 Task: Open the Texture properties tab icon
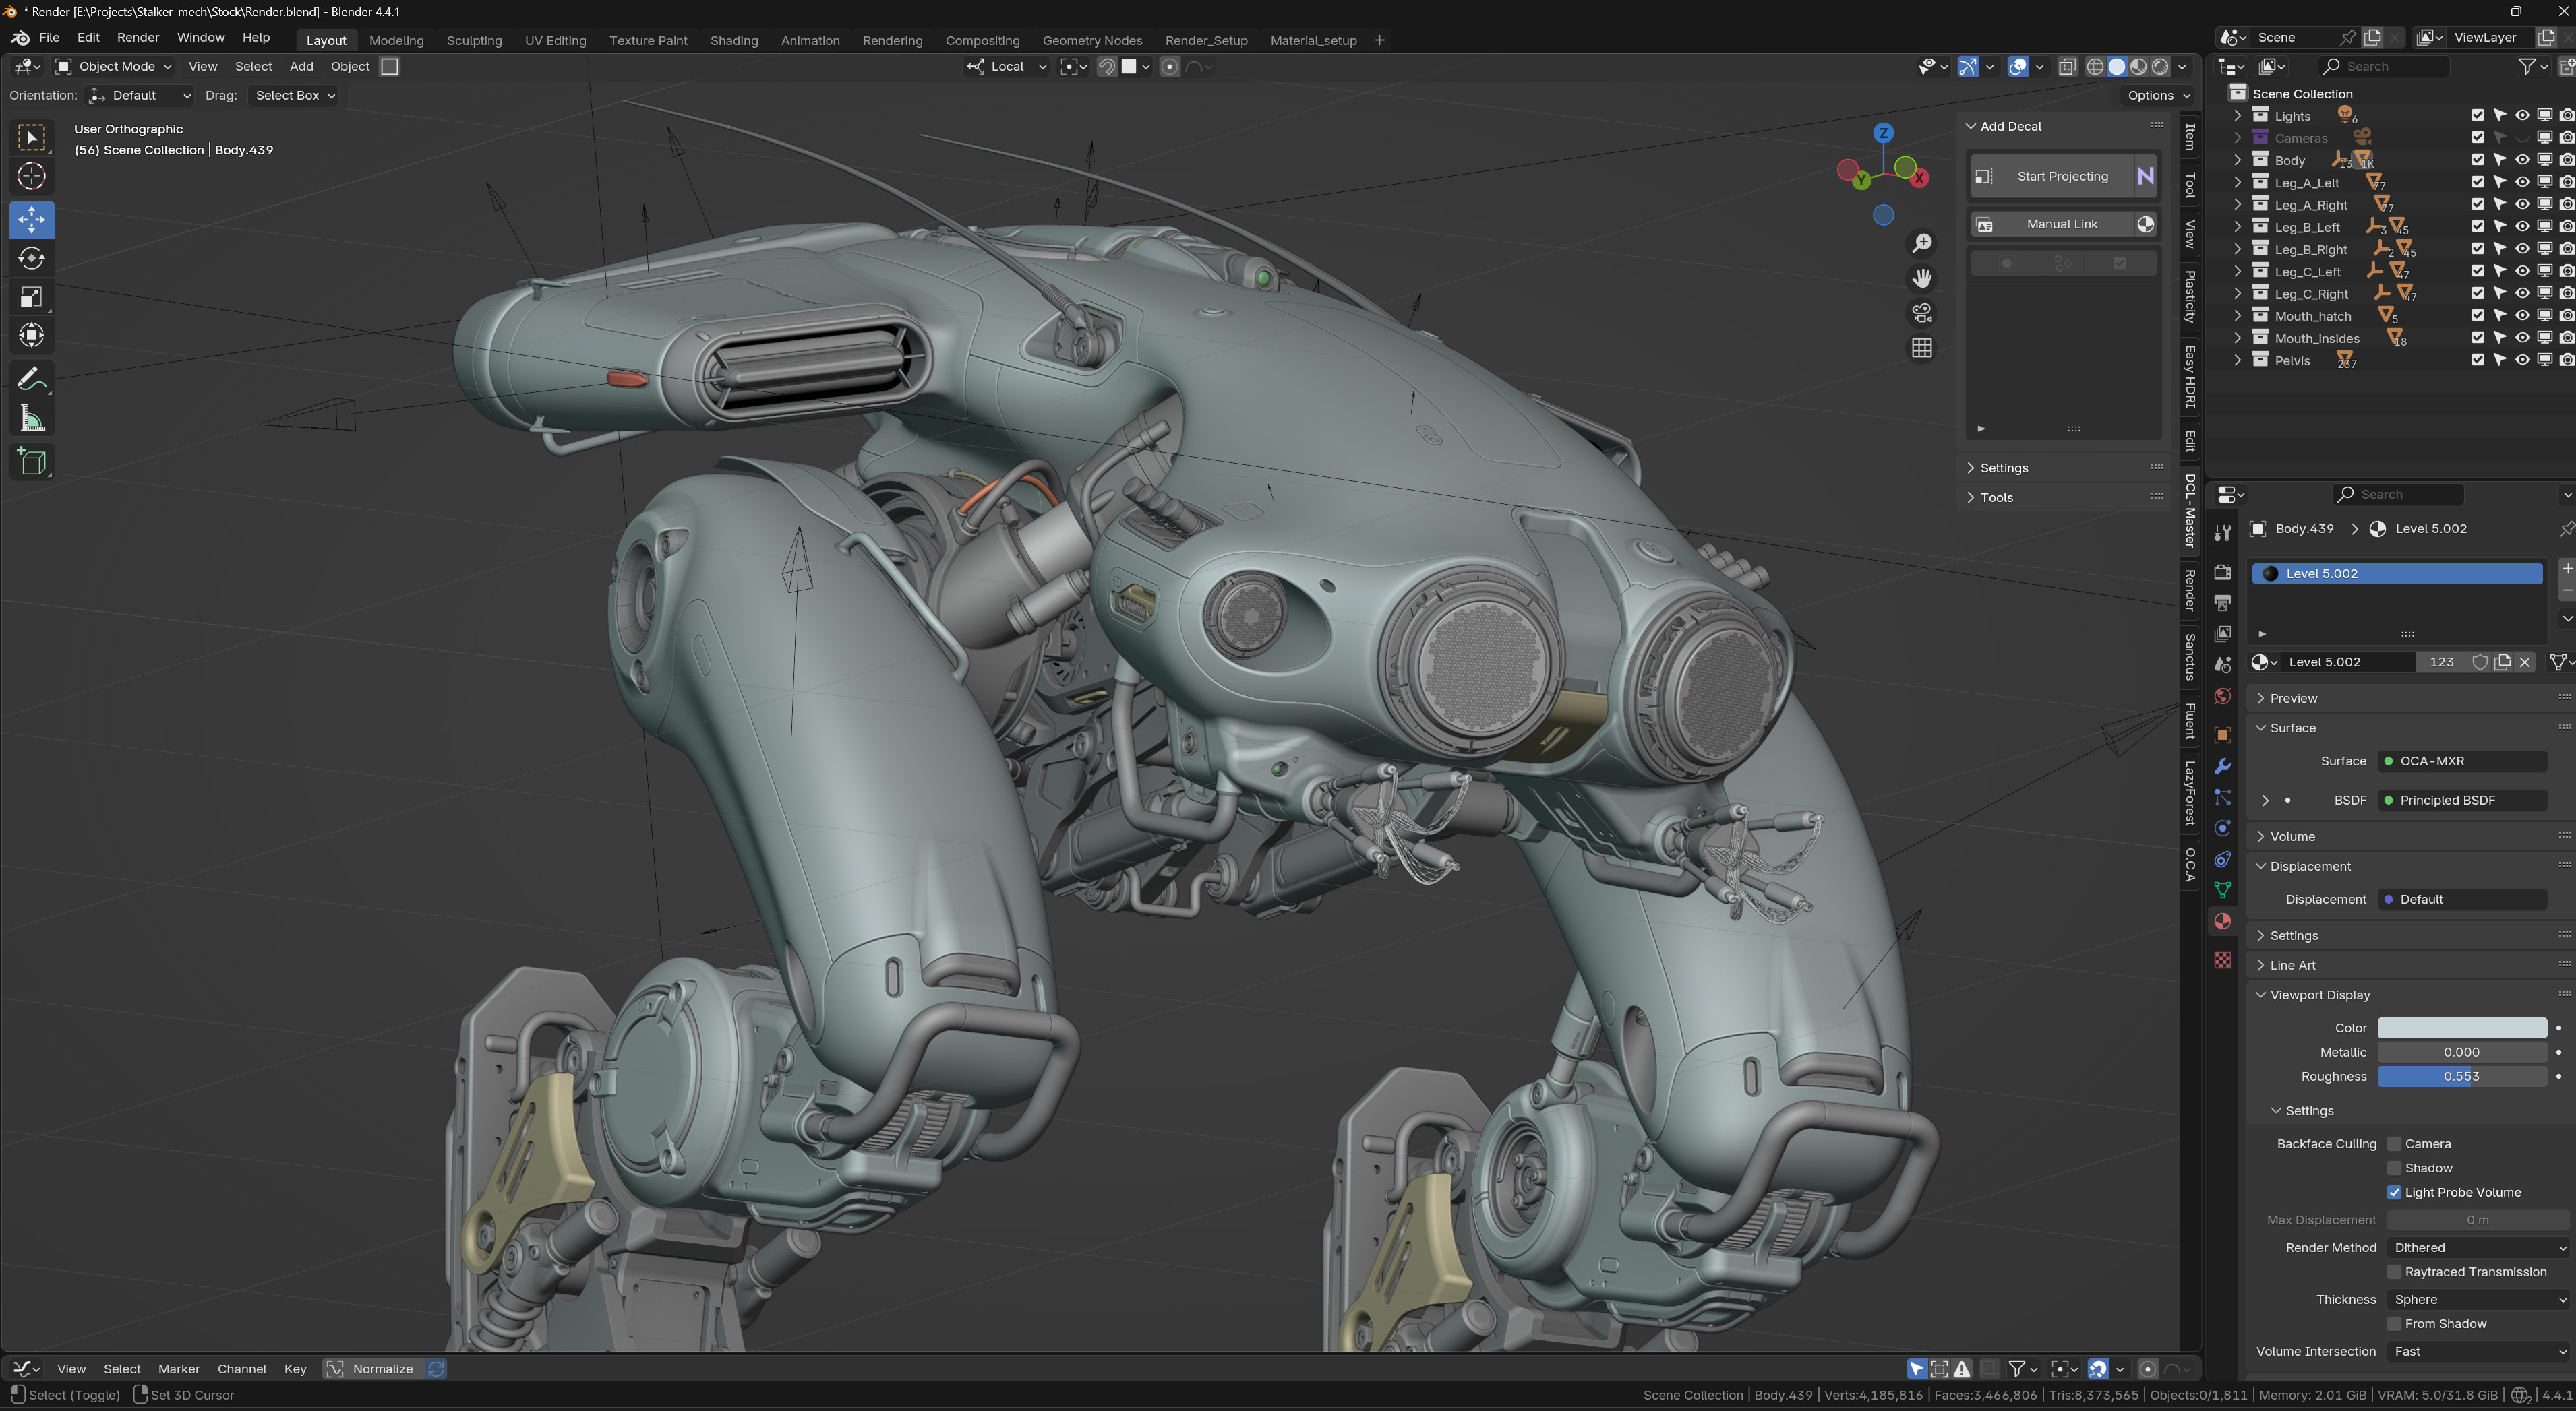2222,960
